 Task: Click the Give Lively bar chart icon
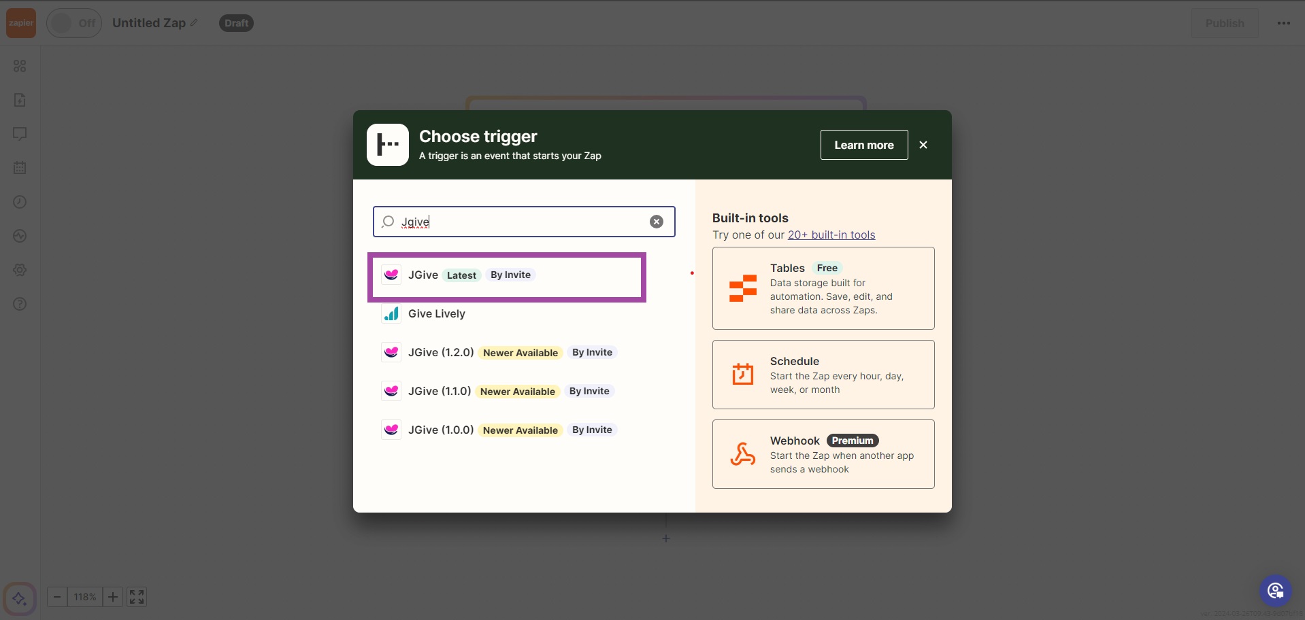(x=391, y=313)
